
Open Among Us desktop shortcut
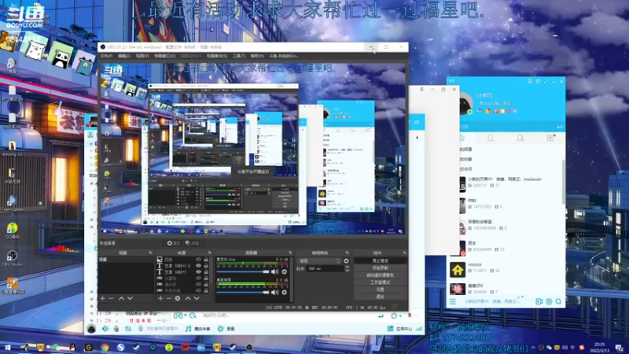pos(12,148)
